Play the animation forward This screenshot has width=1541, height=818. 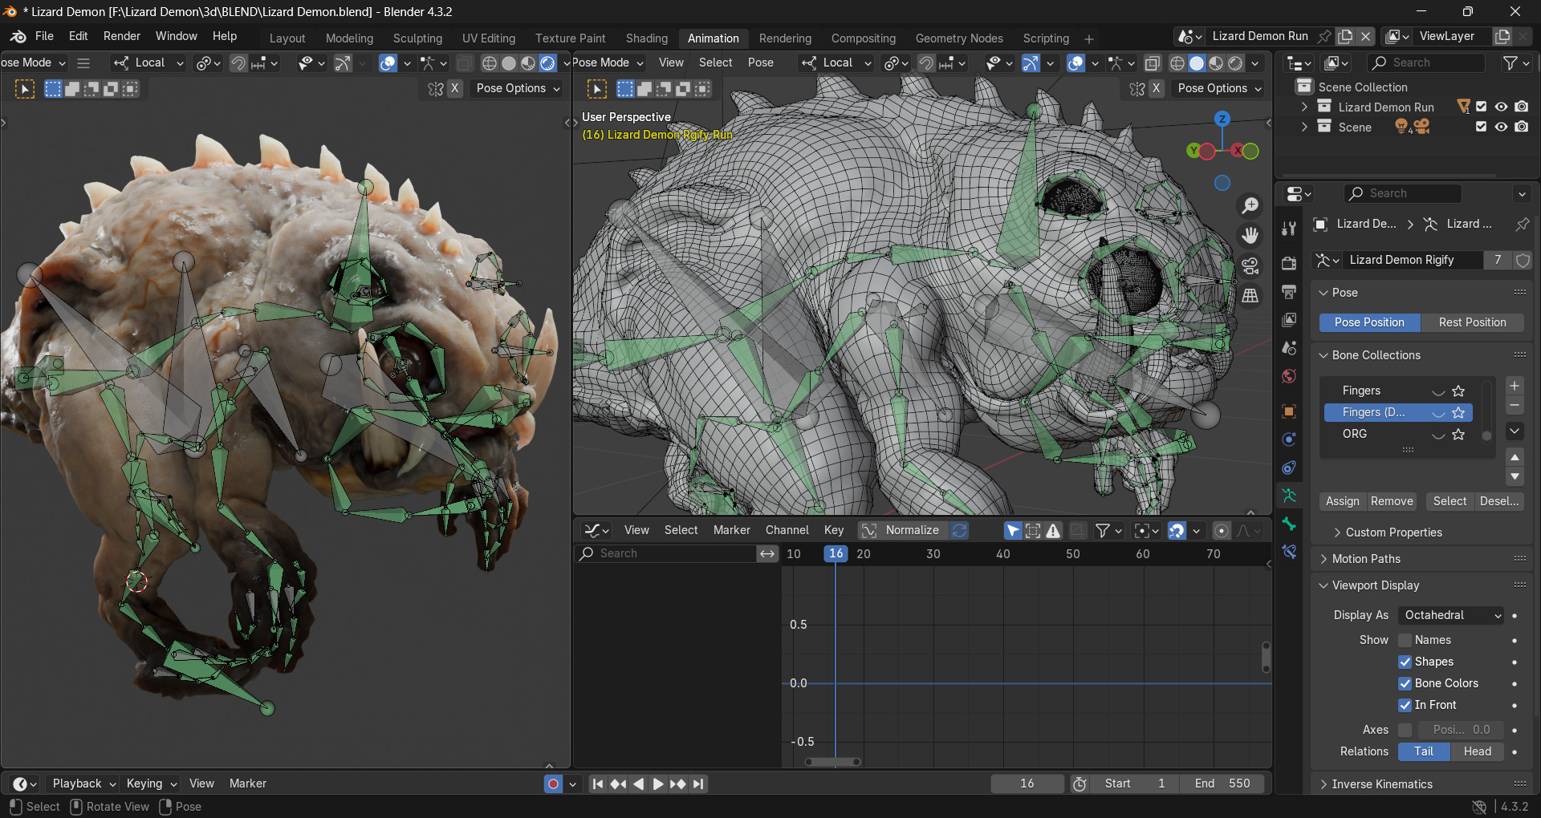coord(657,784)
